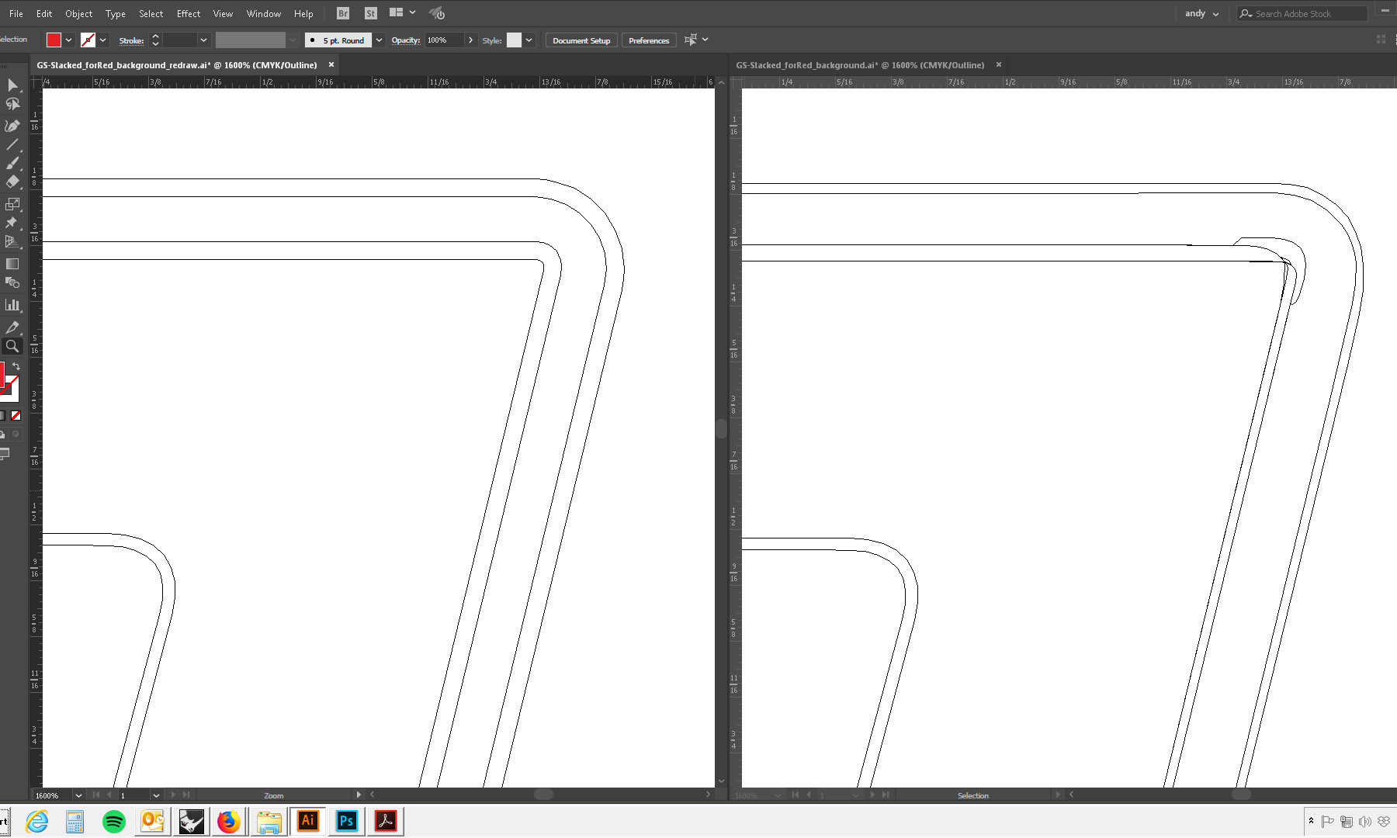Expand the Zoom status bar menu arrow

(x=358, y=795)
